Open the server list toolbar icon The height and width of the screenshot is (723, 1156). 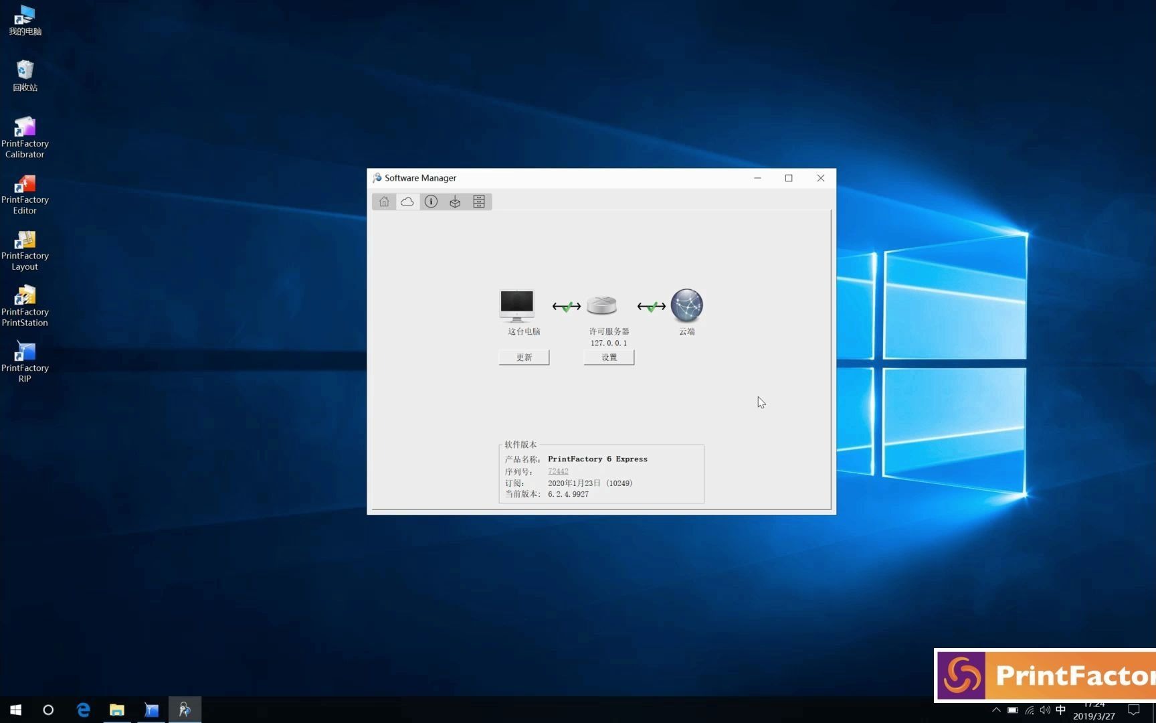479,202
